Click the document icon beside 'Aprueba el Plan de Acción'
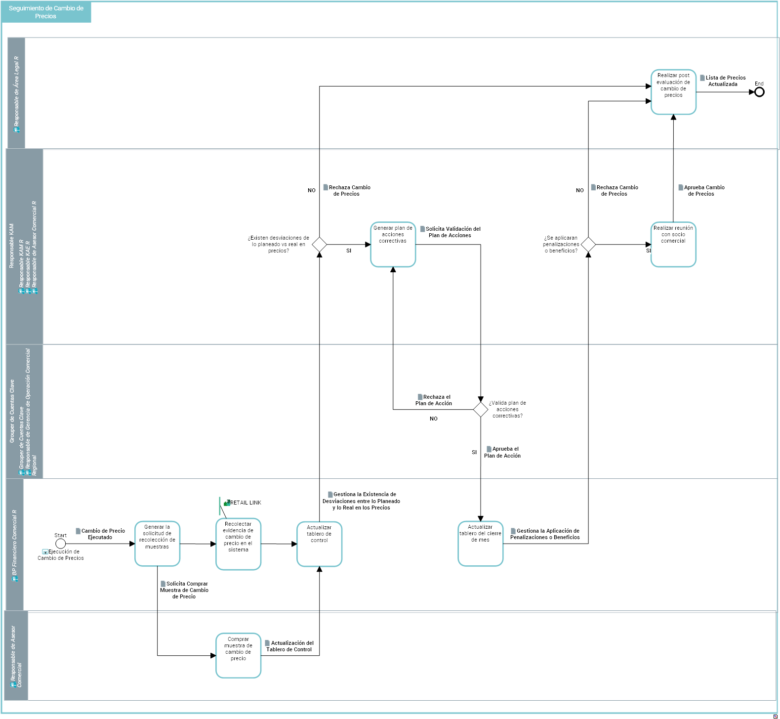 coord(489,449)
